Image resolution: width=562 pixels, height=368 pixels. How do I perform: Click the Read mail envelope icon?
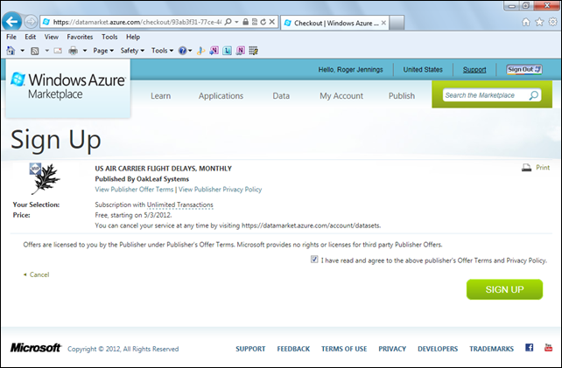58,51
